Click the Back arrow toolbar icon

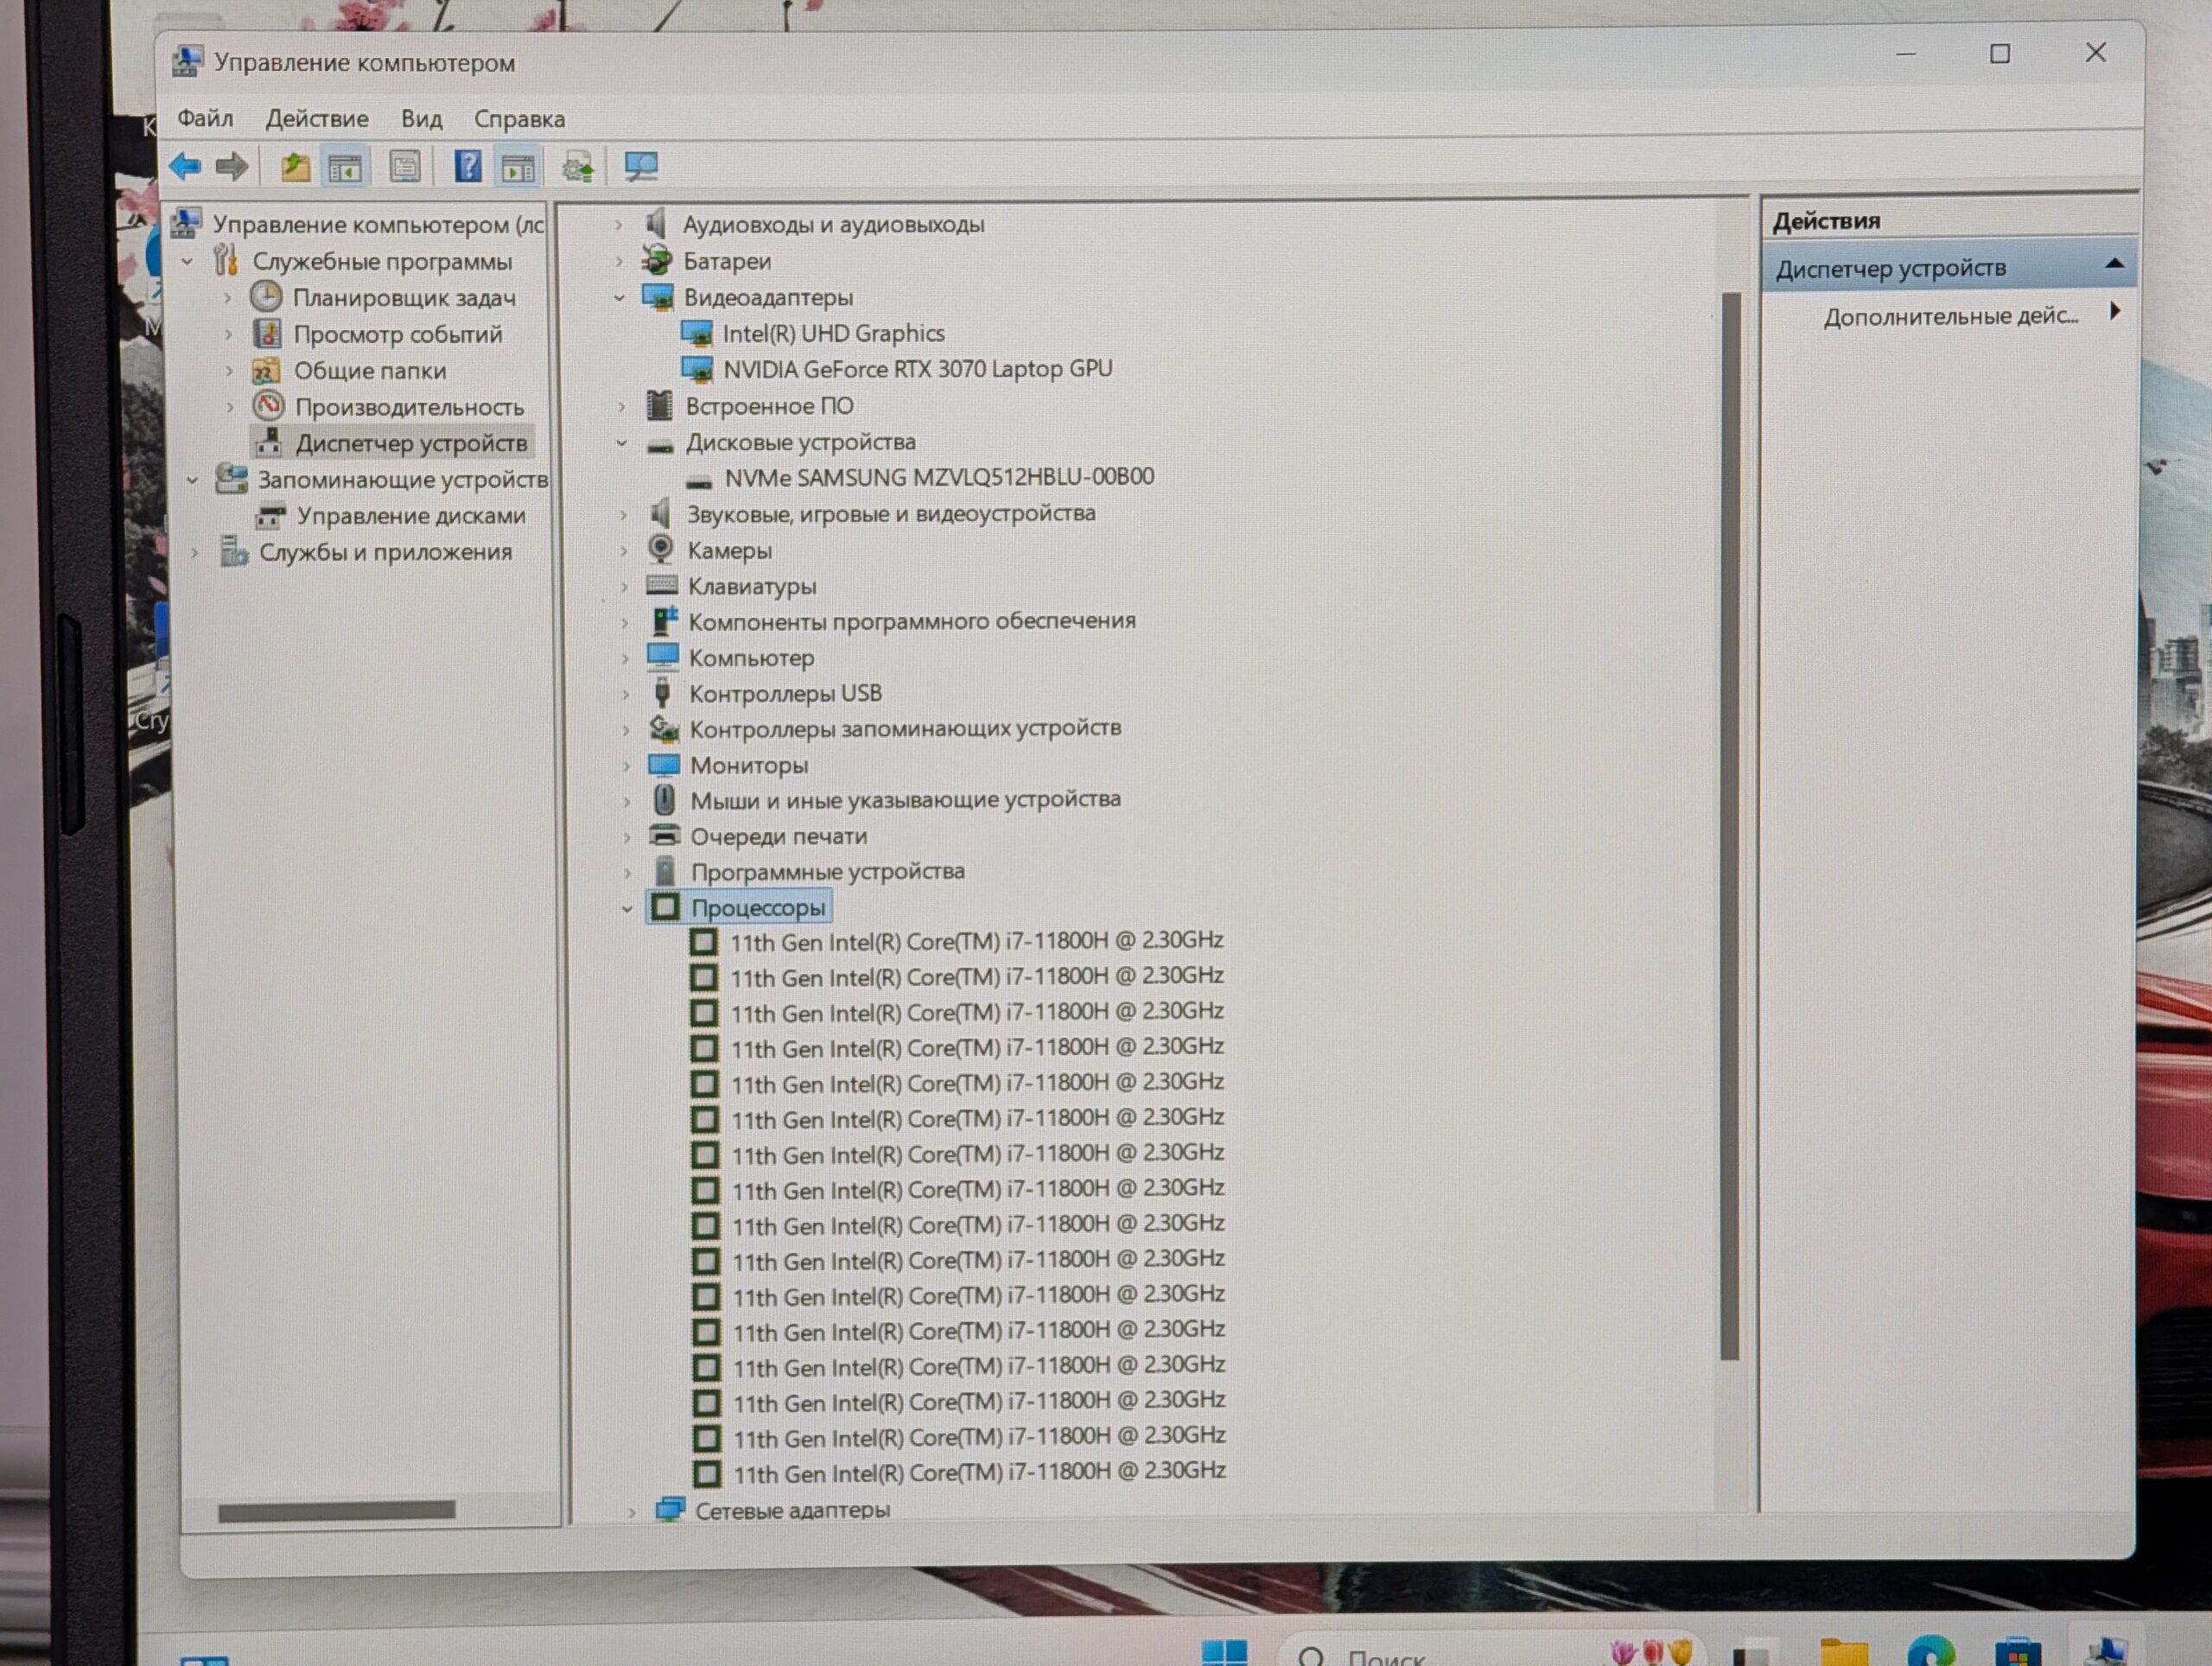[x=186, y=166]
